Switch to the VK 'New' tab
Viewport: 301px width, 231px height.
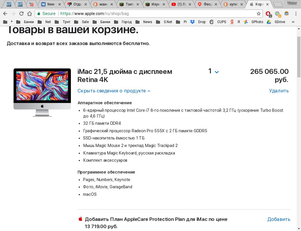tap(51, 4)
